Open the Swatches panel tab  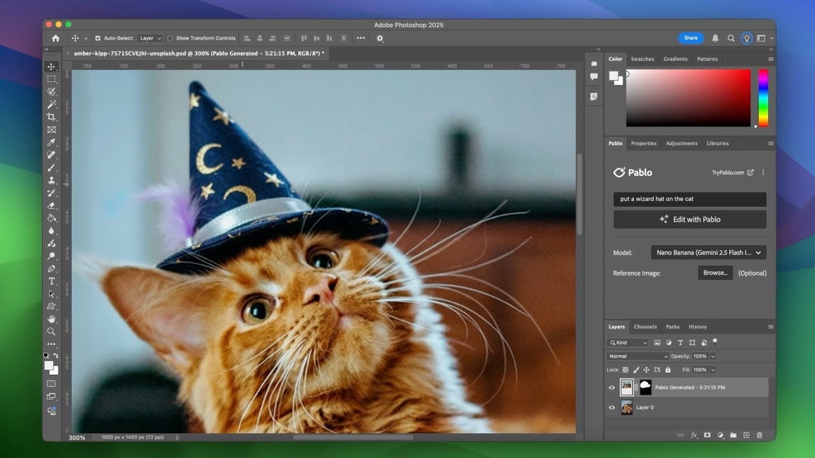point(642,59)
